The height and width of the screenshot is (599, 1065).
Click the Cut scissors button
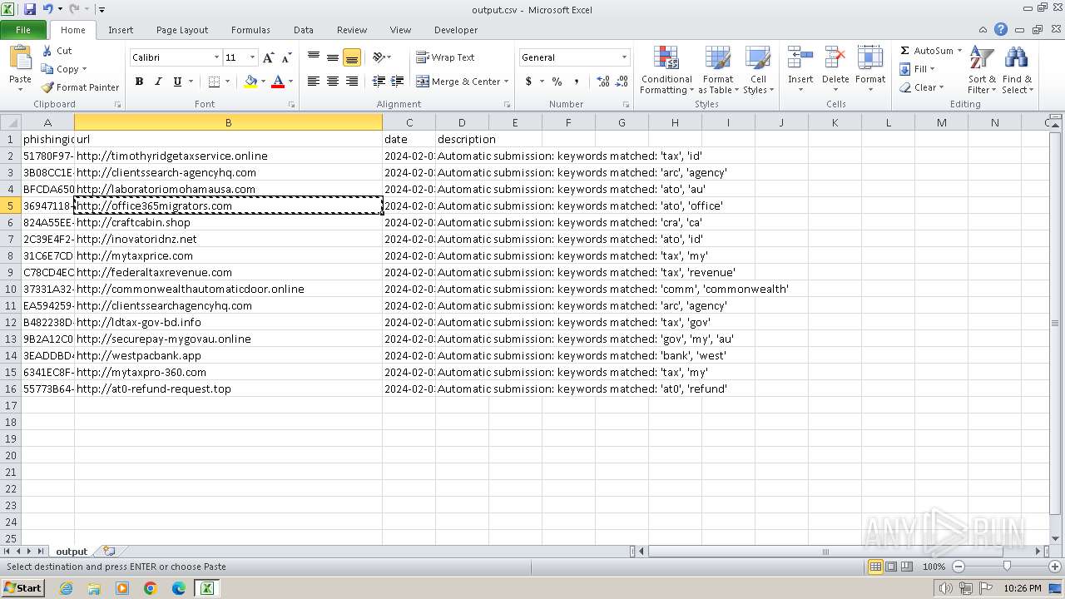click(57, 51)
